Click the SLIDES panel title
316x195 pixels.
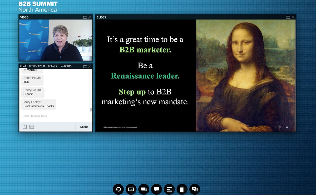click(101, 17)
